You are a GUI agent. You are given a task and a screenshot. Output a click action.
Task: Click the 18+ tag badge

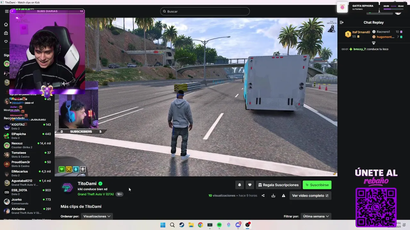pos(119,194)
